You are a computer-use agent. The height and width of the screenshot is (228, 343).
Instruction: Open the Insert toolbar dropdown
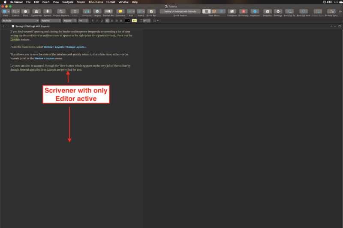141,12
